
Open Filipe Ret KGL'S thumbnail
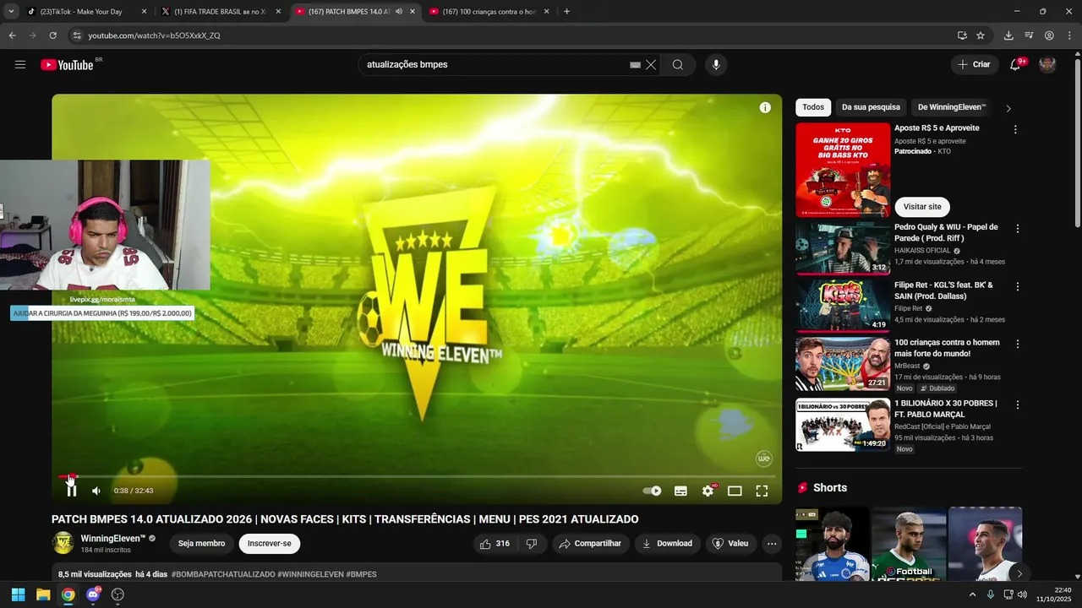[x=843, y=306]
